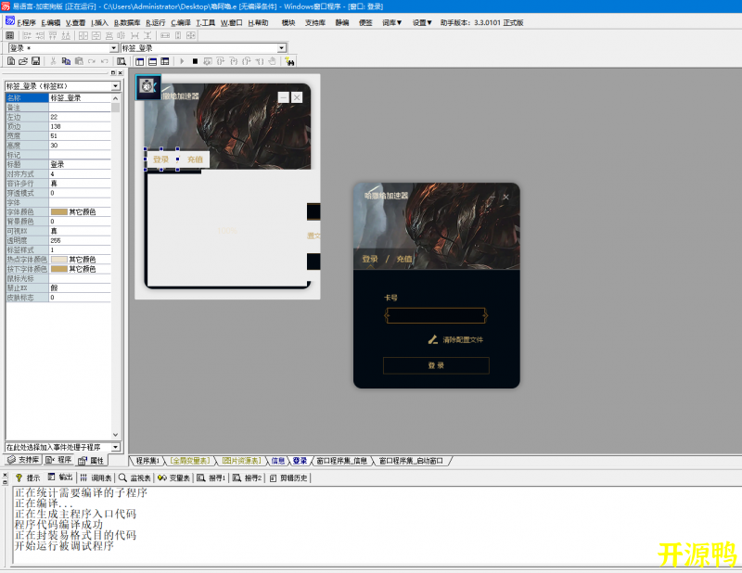Switch to the 程序 panel tab
The image size is (742, 573).
pyautogui.click(x=58, y=460)
